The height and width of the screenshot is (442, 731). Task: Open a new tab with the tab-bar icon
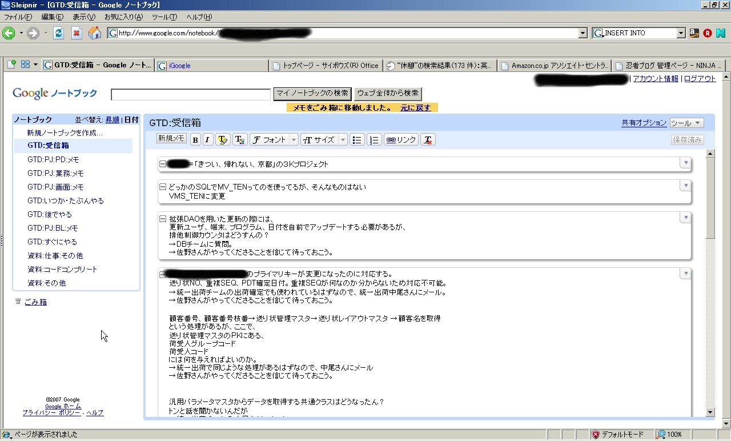[11, 65]
